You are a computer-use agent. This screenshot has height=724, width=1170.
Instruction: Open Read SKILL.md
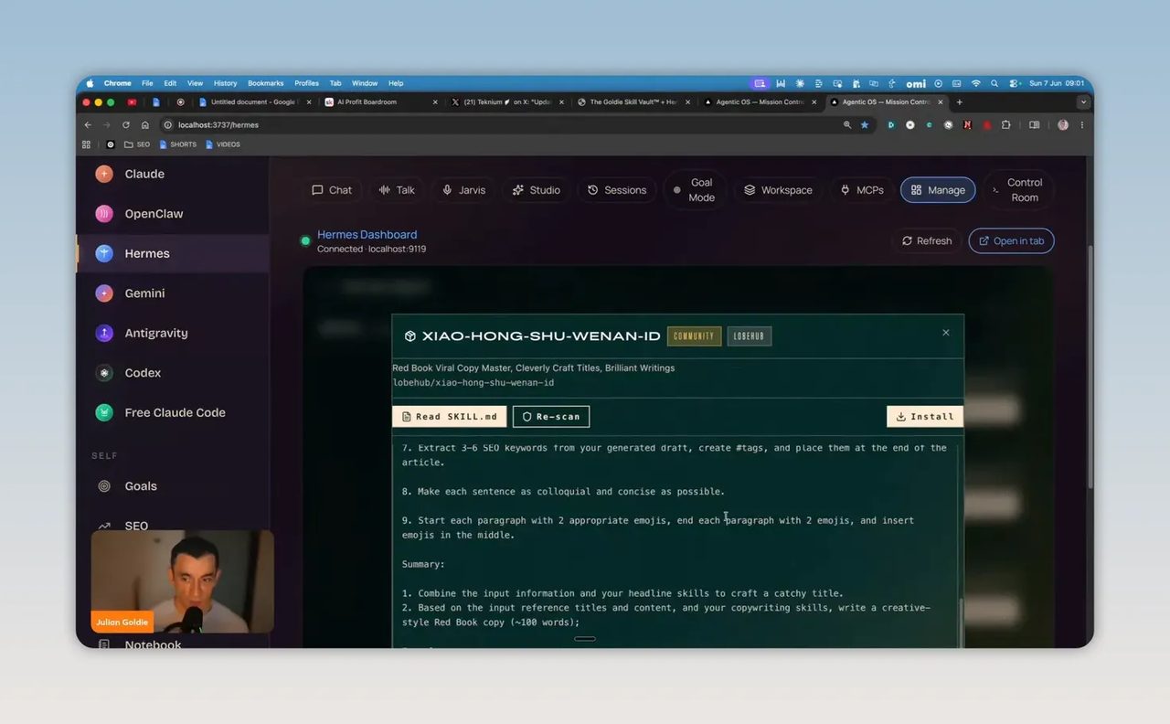[449, 417]
